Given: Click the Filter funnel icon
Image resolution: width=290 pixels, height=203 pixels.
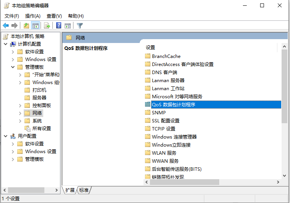Looking at the screenshot, I should tap(80, 26).
